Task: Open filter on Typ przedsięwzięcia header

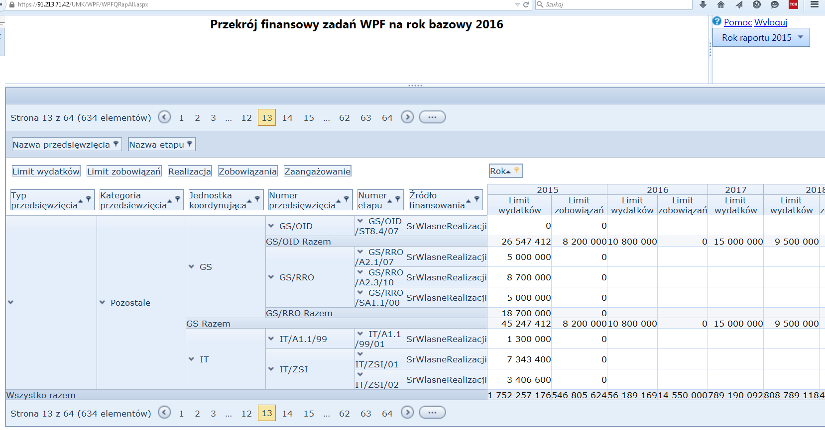Action: (x=89, y=199)
